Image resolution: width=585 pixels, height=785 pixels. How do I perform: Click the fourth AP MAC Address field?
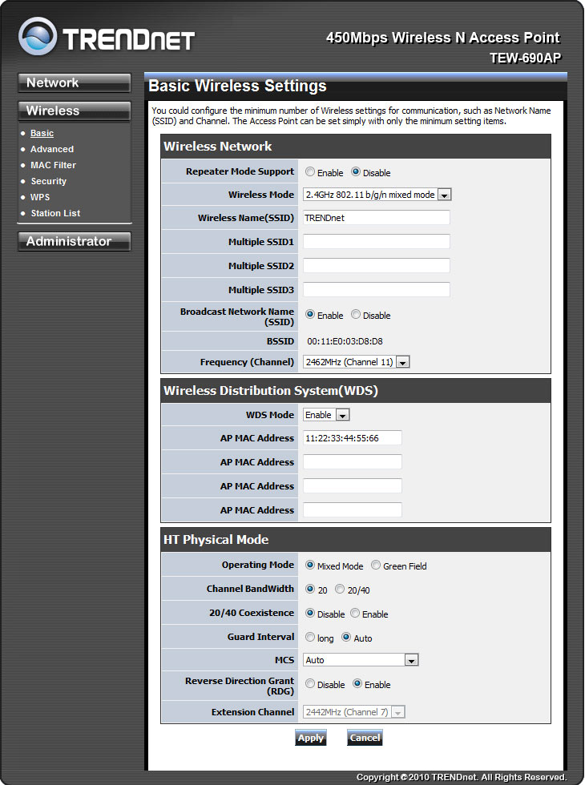(353, 510)
